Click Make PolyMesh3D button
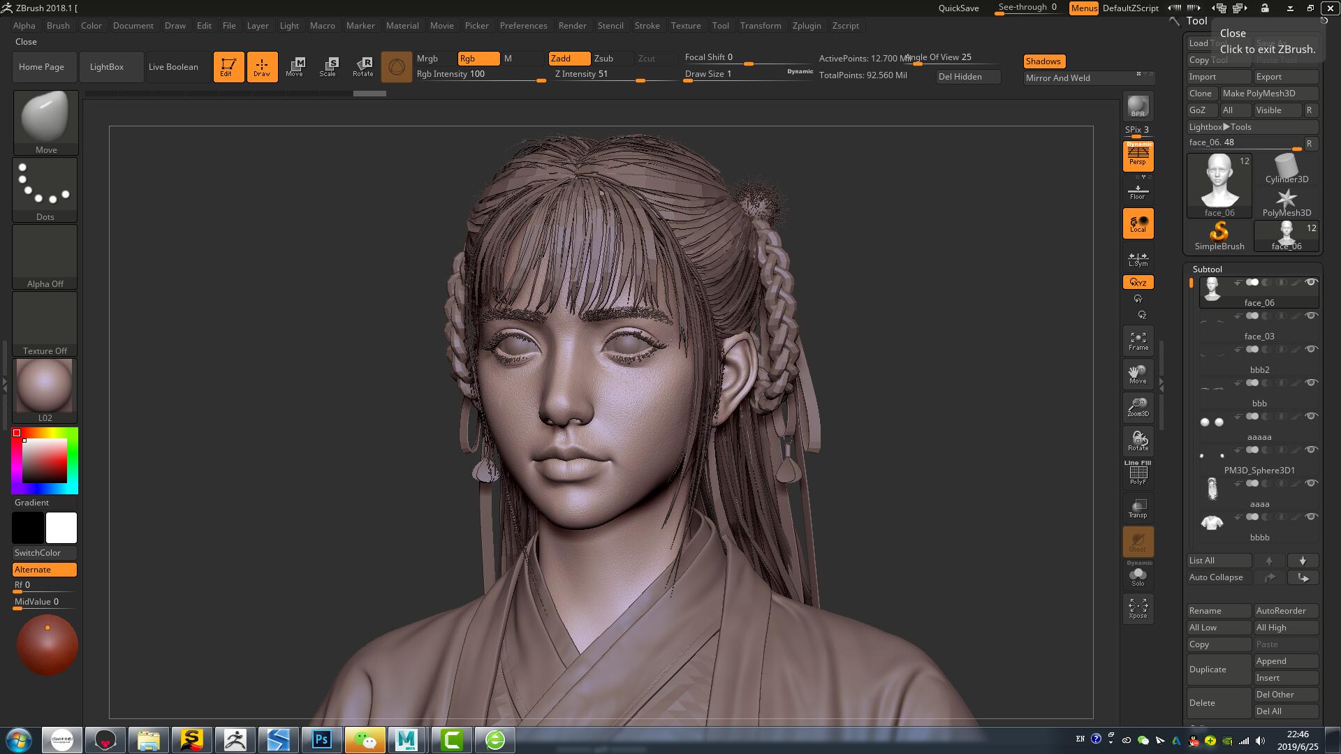 pyautogui.click(x=1269, y=94)
